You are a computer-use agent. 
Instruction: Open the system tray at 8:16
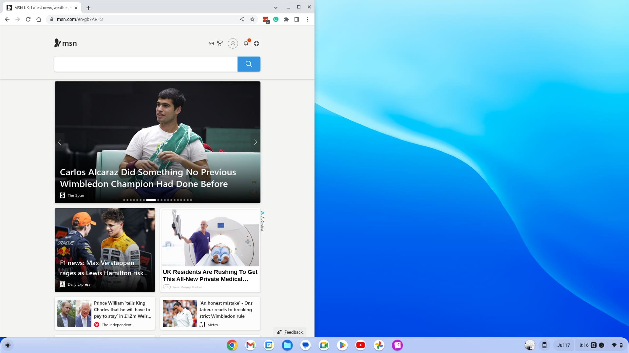(x=601, y=345)
